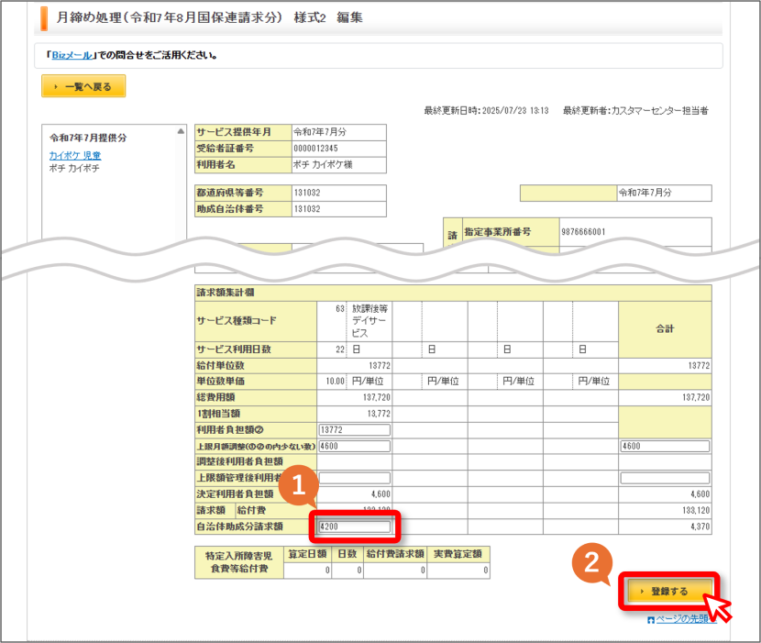Click the 助成自治体番号 value 131032
This screenshot has height=643, width=761.
click(307, 209)
